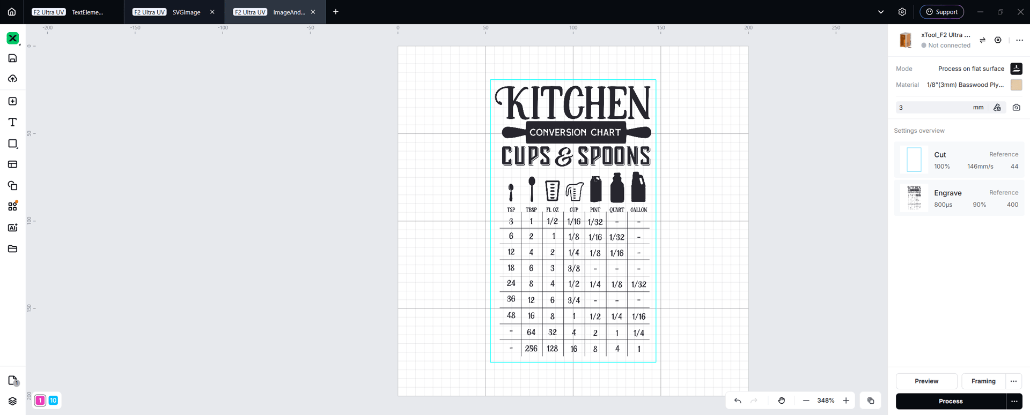Open more options next to Framing
Screen dimensions: 1030x415
tap(1013, 381)
